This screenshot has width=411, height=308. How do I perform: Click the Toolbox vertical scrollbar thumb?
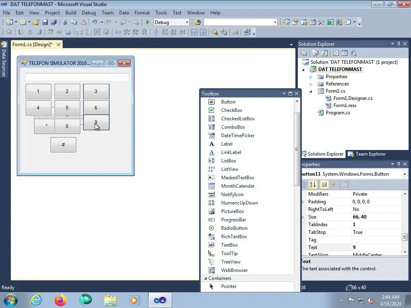click(x=297, y=149)
